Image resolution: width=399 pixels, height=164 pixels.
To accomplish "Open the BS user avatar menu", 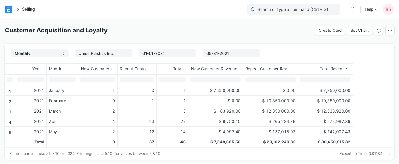I will tap(388, 9).
